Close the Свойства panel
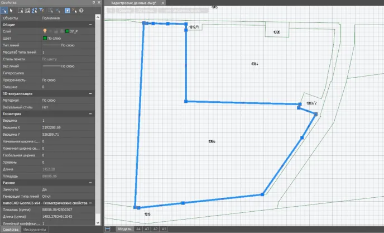Viewport: 384px width, 233px height. click(x=98, y=3)
